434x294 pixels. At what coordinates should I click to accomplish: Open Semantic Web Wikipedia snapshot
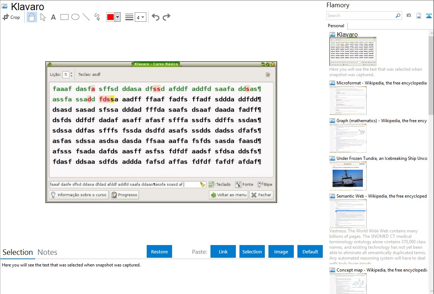(x=381, y=196)
